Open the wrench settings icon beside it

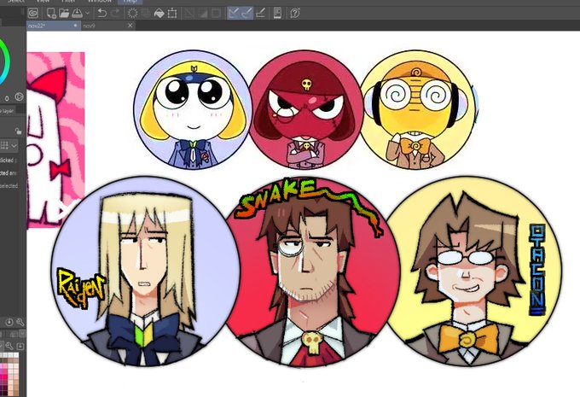(x=20, y=322)
